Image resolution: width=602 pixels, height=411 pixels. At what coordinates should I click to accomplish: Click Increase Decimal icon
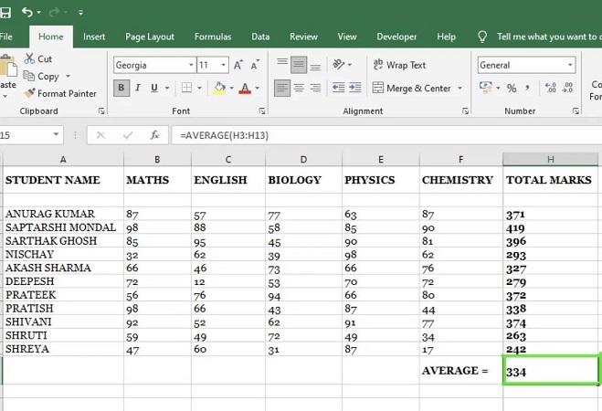coord(551,88)
